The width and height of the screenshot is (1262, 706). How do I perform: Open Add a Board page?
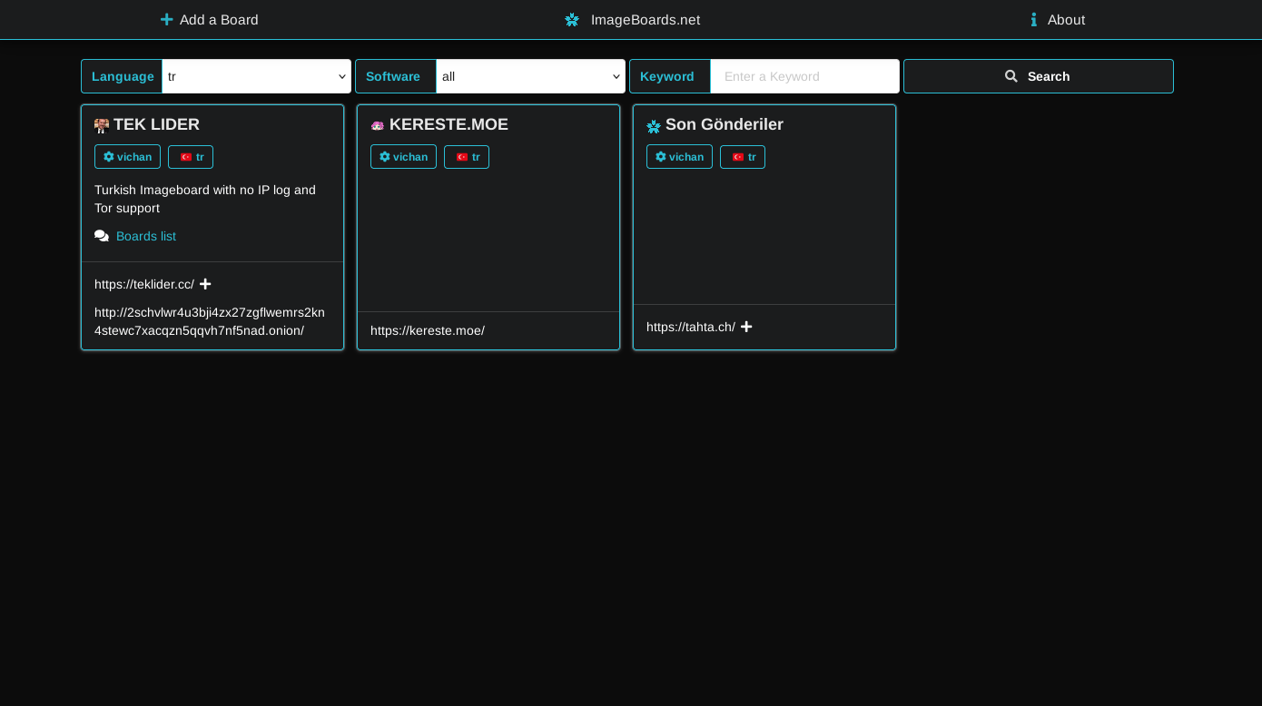point(210,20)
